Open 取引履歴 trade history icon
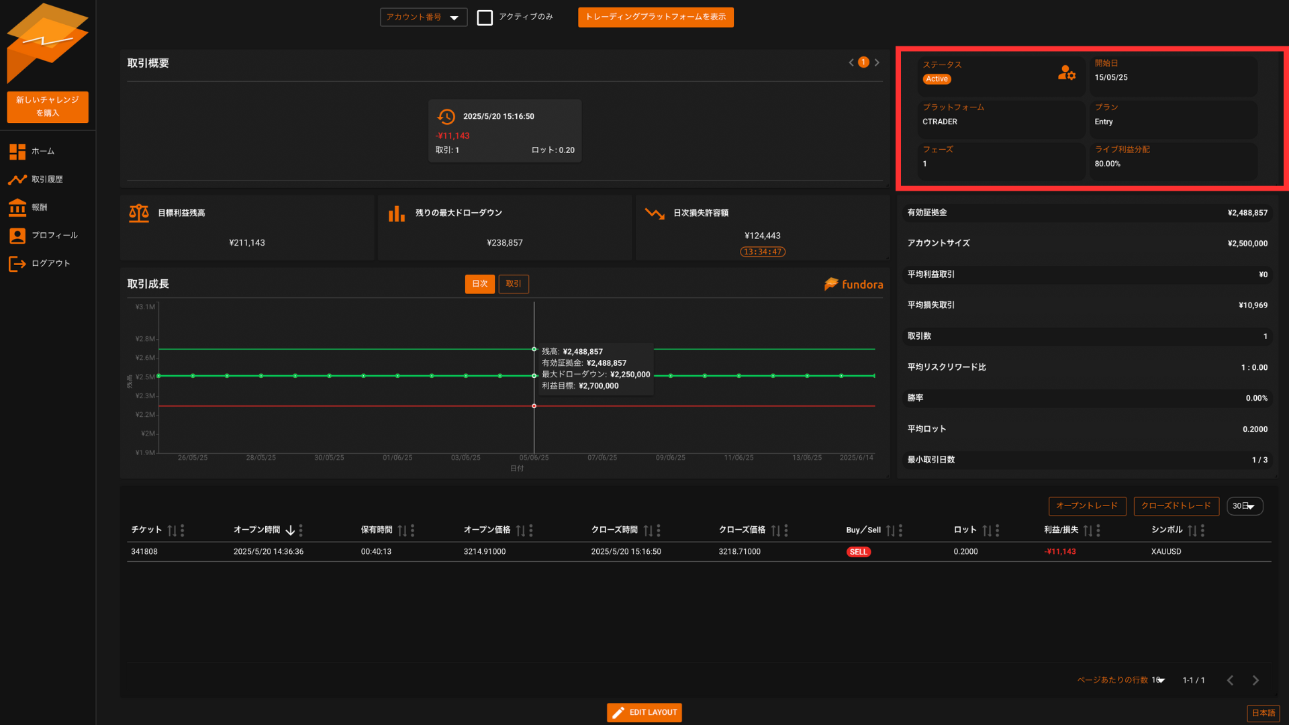The height and width of the screenshot is (725, 1289). point(17,179)
